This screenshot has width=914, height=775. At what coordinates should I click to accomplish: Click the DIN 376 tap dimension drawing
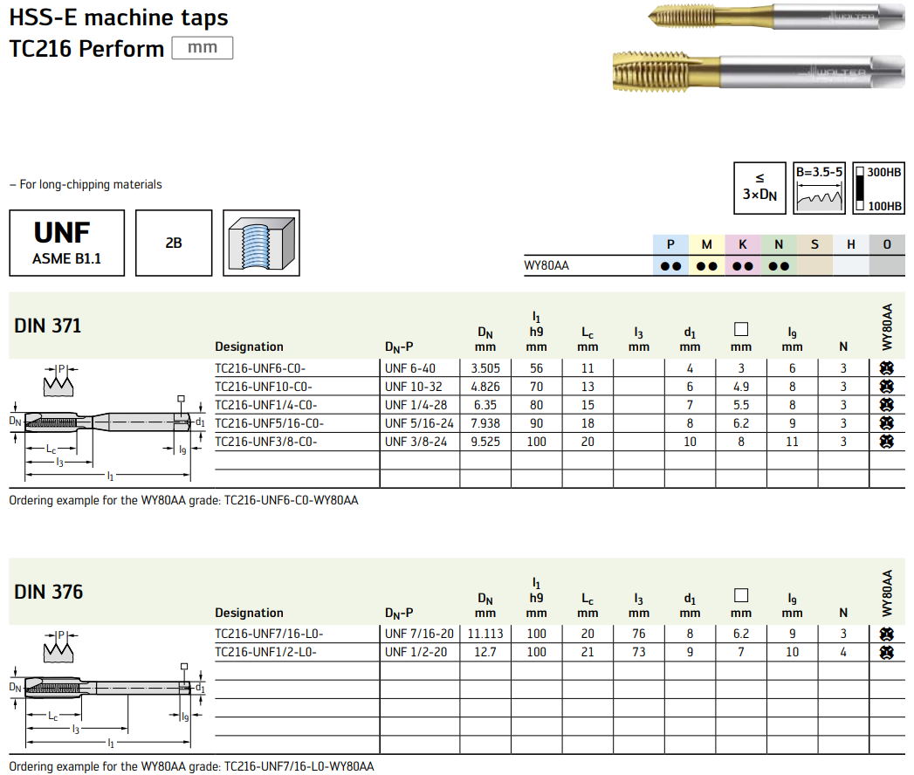point(108,689)
